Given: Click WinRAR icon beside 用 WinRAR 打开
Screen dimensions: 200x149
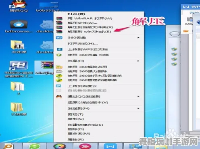Looking at the screenshot, I should pyautogui.click(x=59, y=18).
